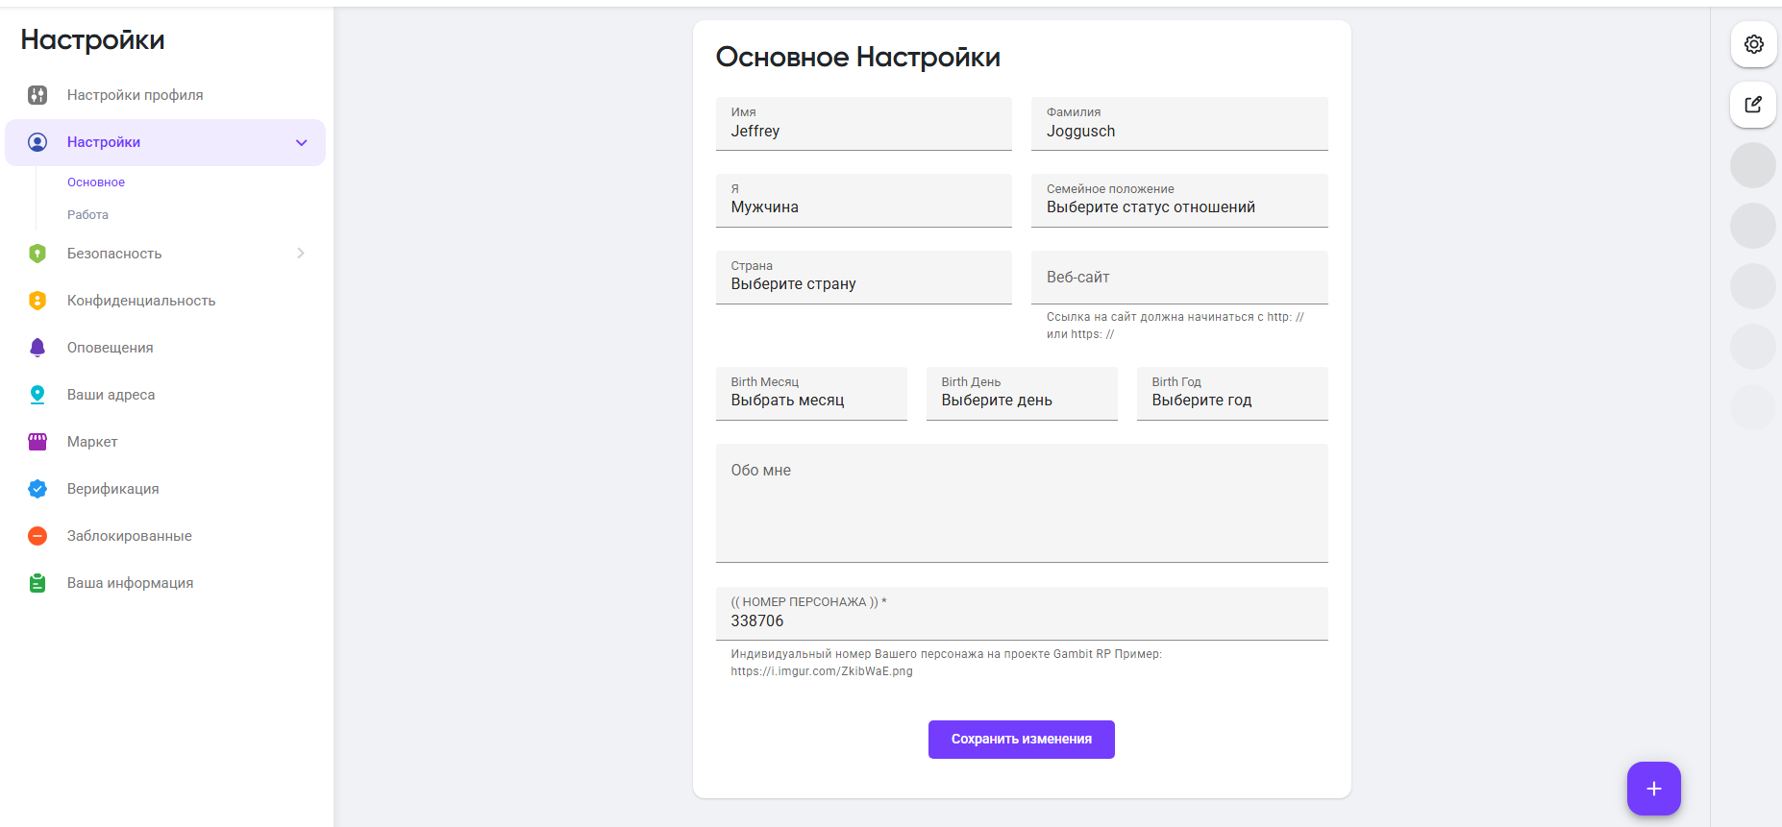Click the edit pencil icon at right
Image resolution: width=1782 pixels, height=827 pixels.
[x=1753, y=105]
